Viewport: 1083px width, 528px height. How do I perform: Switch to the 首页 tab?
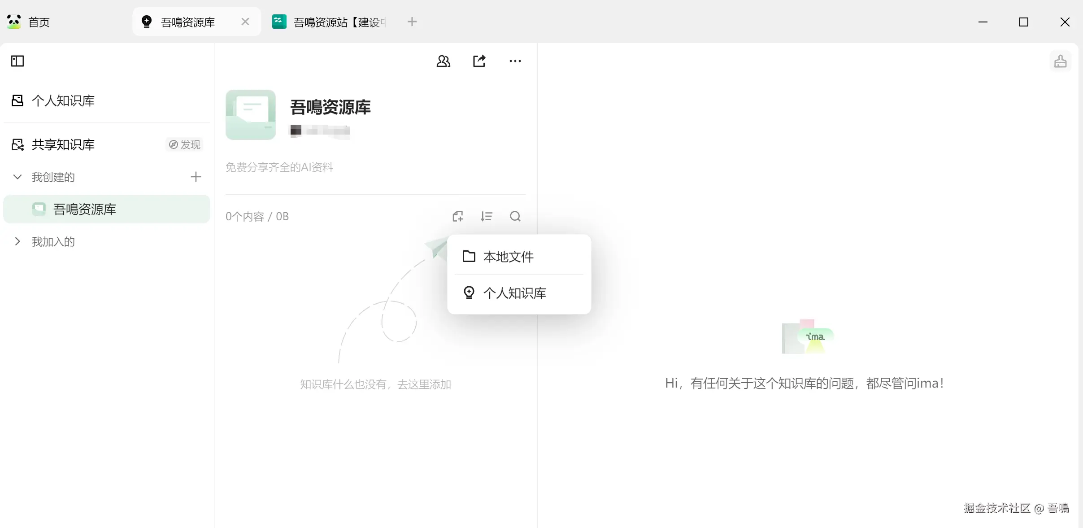point(39,22)
